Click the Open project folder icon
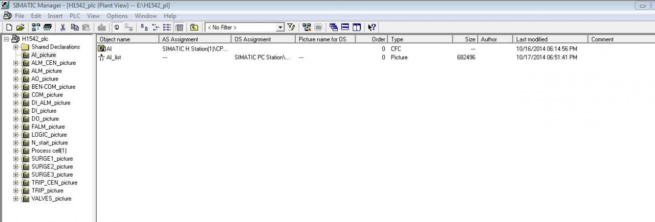The image size is (655, 222). click(20, 27)
